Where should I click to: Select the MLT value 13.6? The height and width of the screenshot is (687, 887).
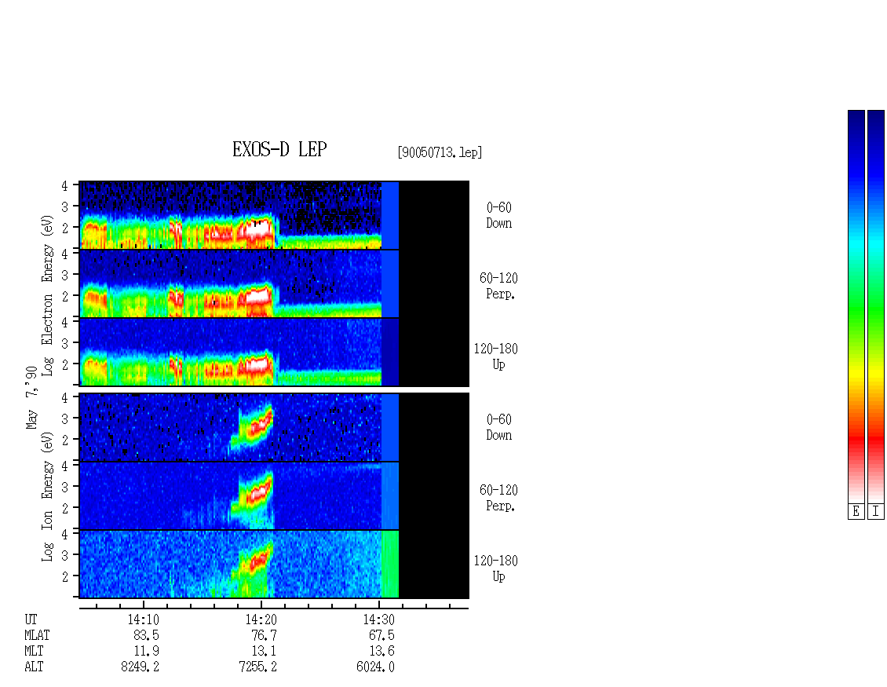click(x=381, y=652)
